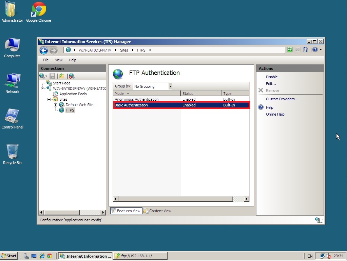The width and height of the screenshot is (347, 261).
Task: Expand breadcrumb arrow after WIN-5AT0D3PN7HV
Action: (116, 50)
